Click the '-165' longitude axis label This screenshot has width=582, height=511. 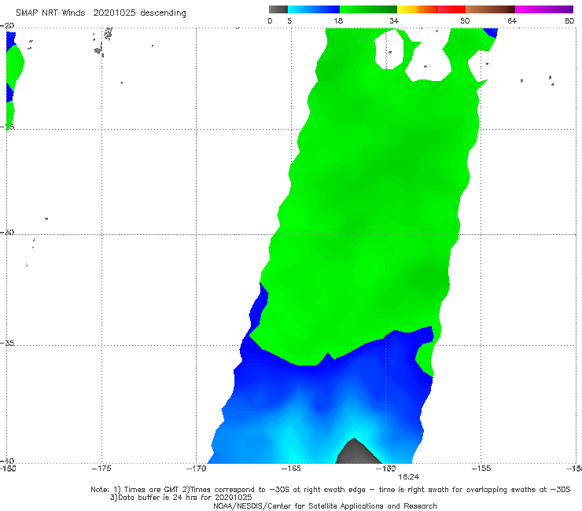pos(291,469)
